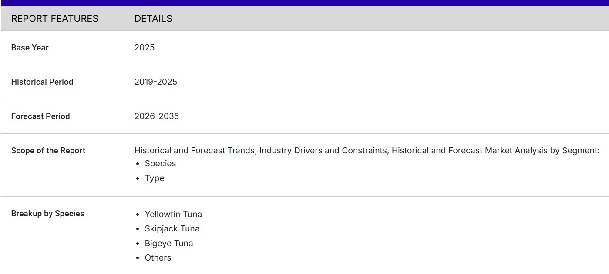609x274 pixels.
Task: Click the Yellowfin Tuna list item
Action: 173,215
